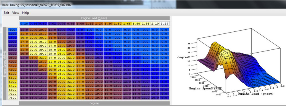The width and height of the screenshot is (286, 106).
Task: Select the 4400 RPM row header
Action: coord(13,66)
